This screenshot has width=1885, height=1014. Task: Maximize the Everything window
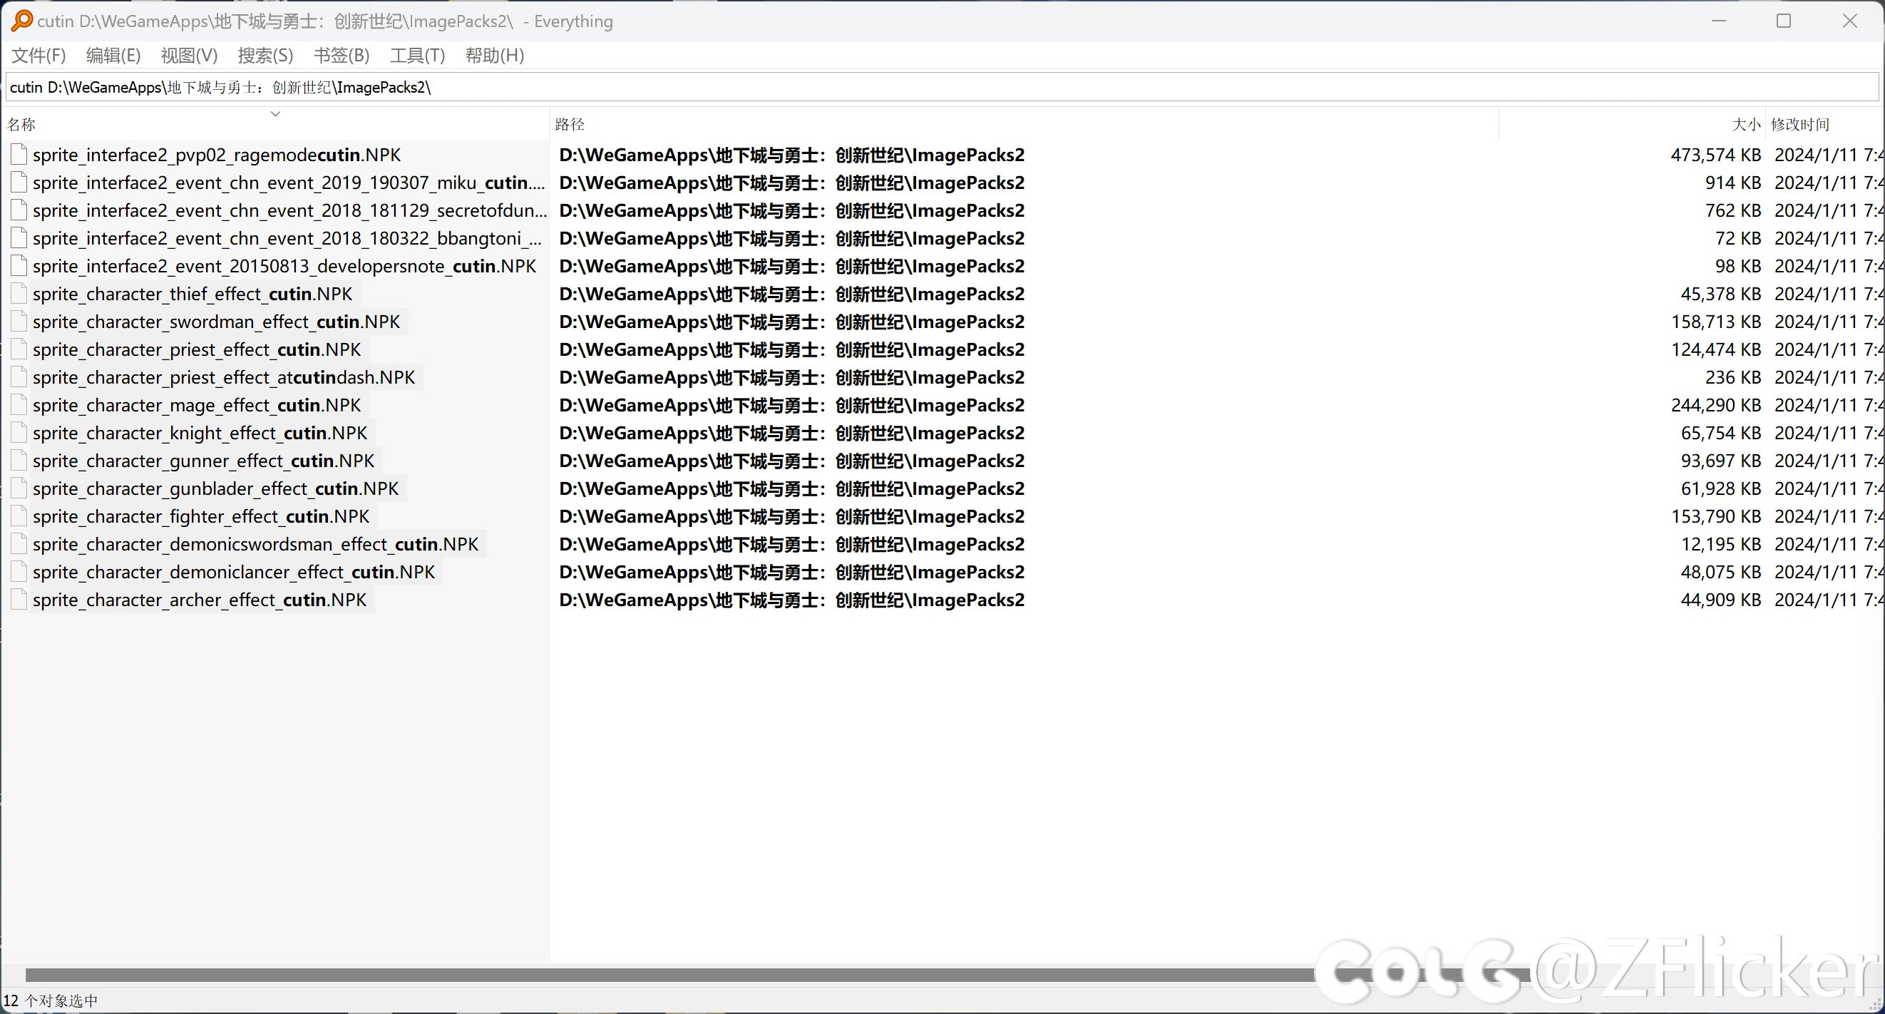click(x=1784, y=21)
